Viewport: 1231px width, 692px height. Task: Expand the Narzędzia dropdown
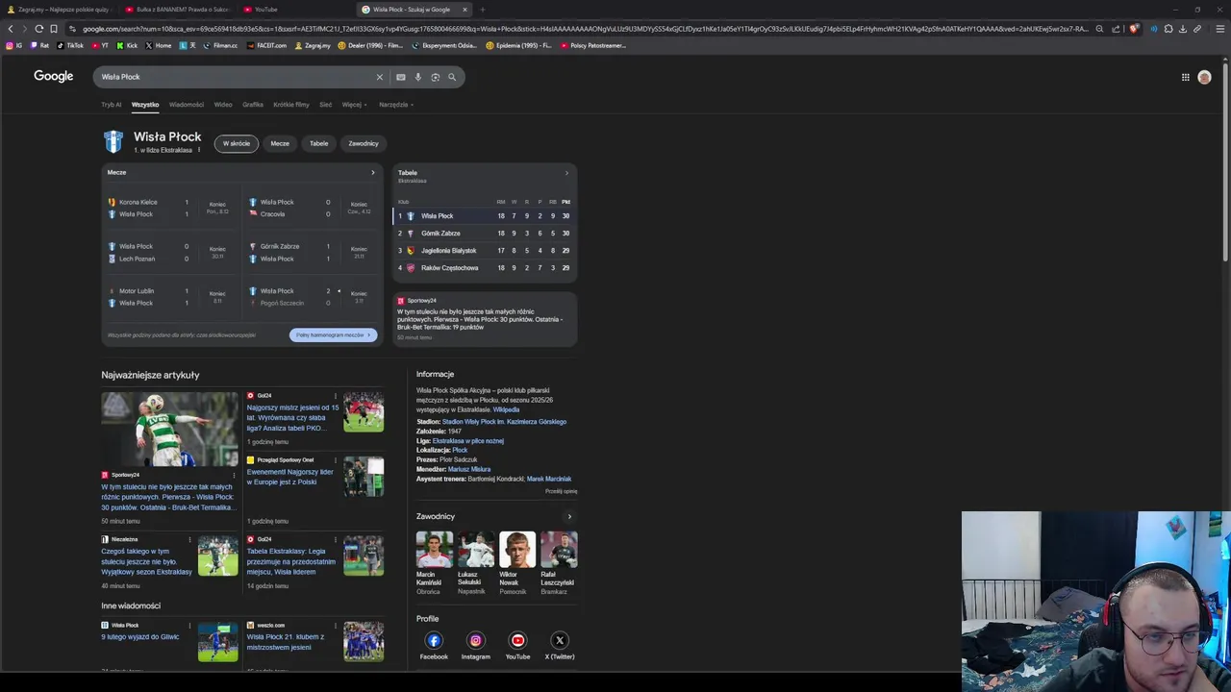(395, 105)
